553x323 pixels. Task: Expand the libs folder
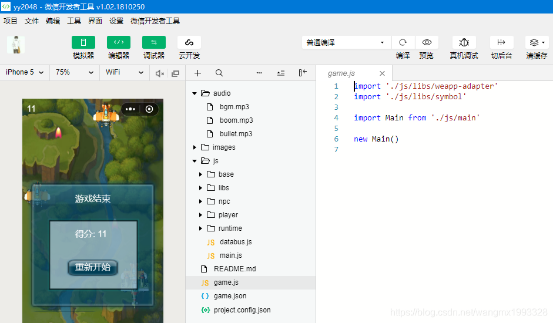click(200, 188)
